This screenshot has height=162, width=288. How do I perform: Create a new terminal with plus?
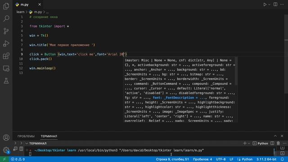245,143
